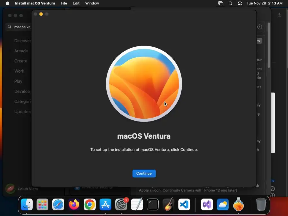Select Play in App Store sidebar
288x216 pixels.
[x=18, y=81]
